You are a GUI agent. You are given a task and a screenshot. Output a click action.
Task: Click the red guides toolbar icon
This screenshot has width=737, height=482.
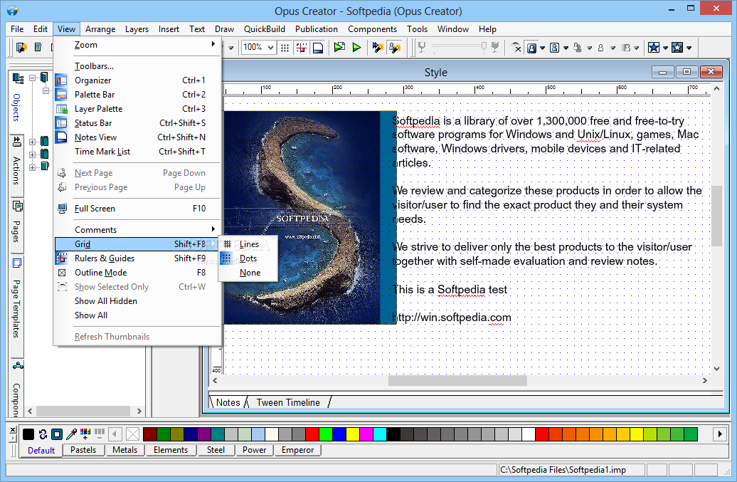click(302, 48)
